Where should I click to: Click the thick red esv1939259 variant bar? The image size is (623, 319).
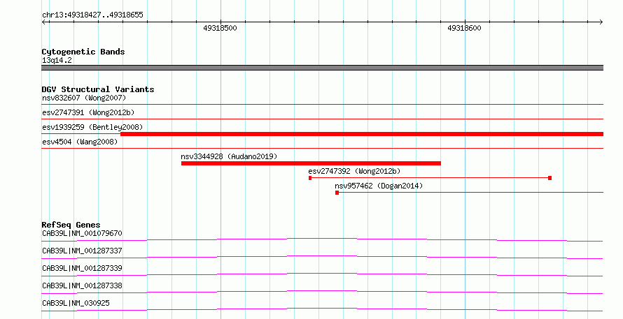tap(362, 134)
